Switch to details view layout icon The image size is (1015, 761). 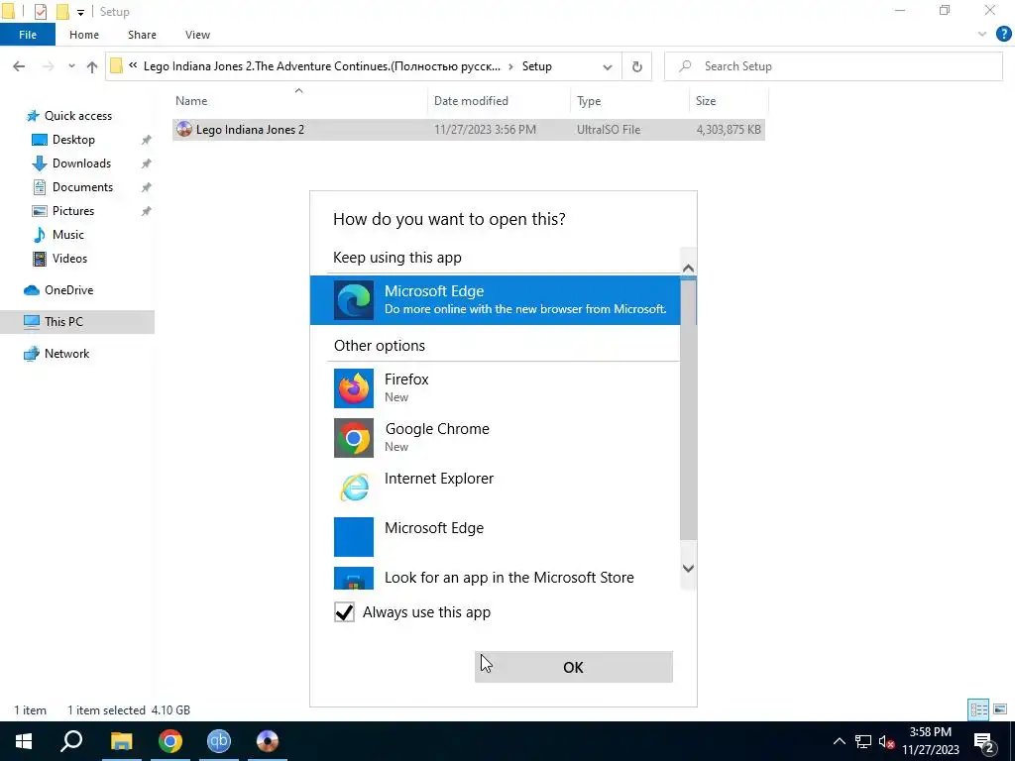pos(978,709)
